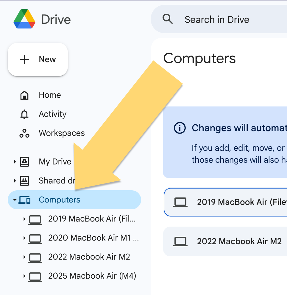Click the info icon in the blue banner
The height and width of the screenshot is (295, 287).
[x=180, y=128]
